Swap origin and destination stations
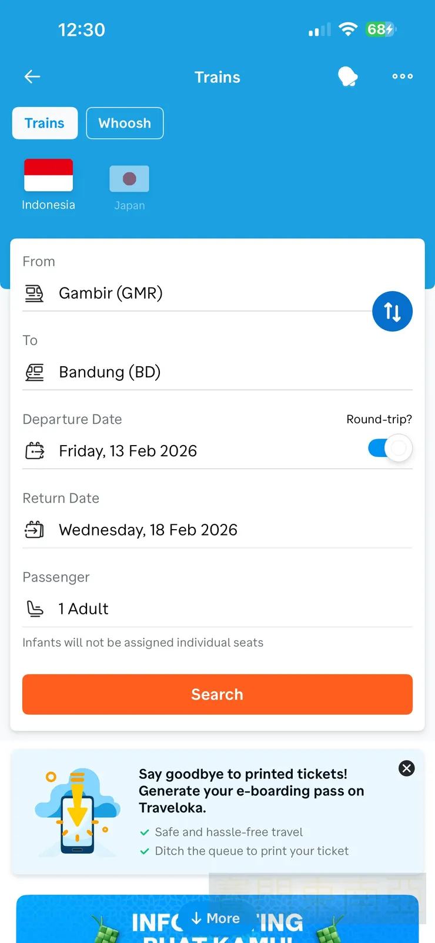The height and width of the screenshot is (943, 435). (392, 312)
